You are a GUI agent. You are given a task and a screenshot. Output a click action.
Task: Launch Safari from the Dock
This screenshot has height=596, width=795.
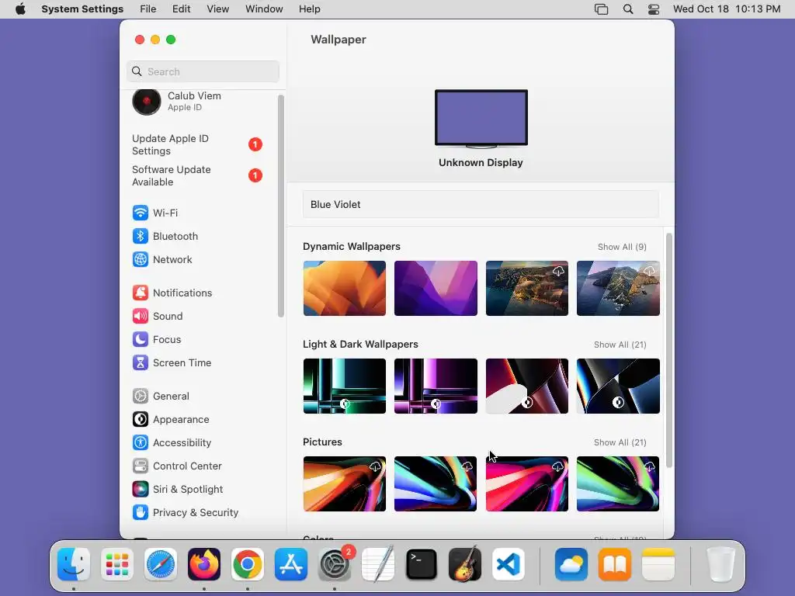161,564
